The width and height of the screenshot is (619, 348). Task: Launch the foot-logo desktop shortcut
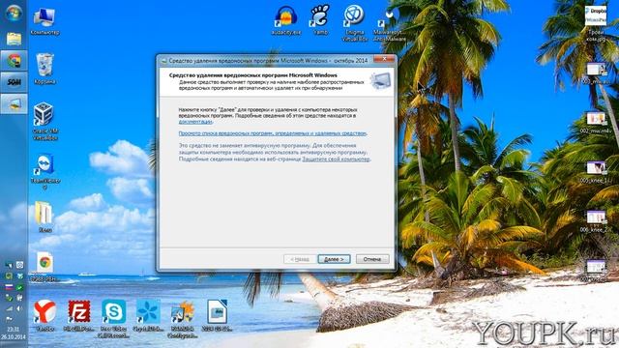[x=320, y=19]
